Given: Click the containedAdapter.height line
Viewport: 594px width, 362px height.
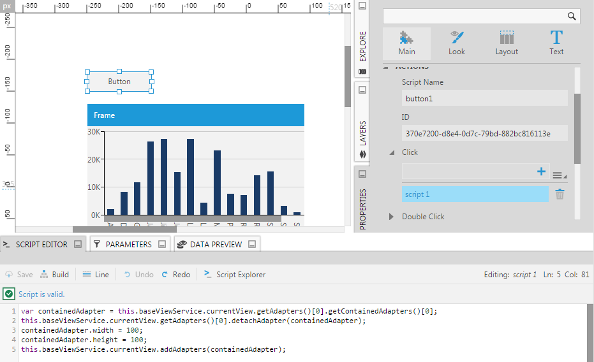Looking at the screenshot, I should tap(84, 340).
